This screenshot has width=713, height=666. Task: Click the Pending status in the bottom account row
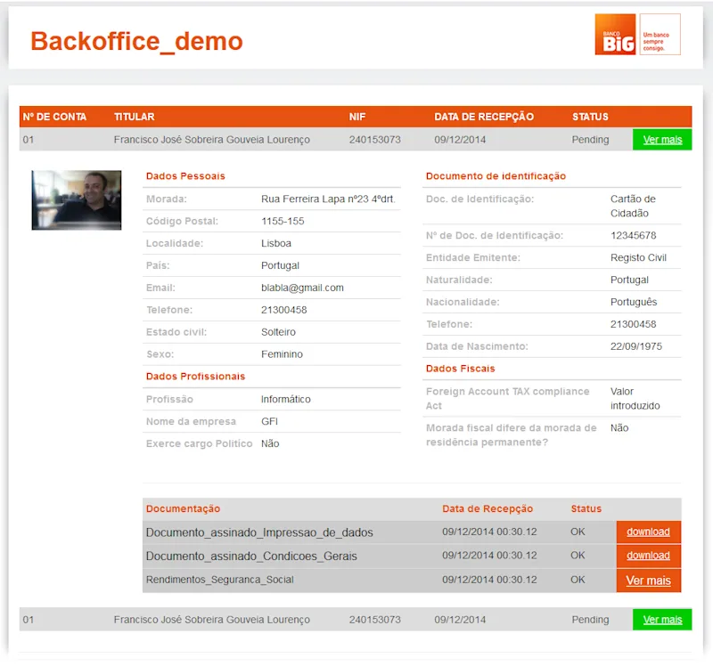coord(590,620)
